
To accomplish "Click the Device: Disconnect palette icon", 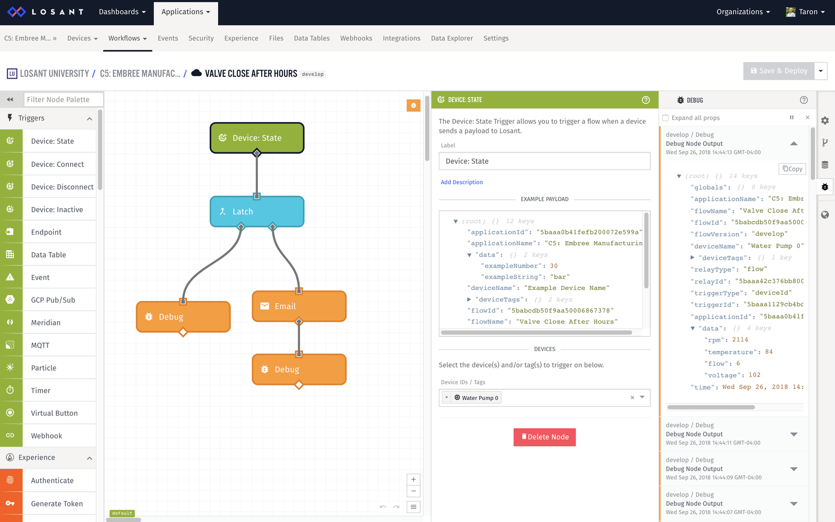I will (10, 187).
